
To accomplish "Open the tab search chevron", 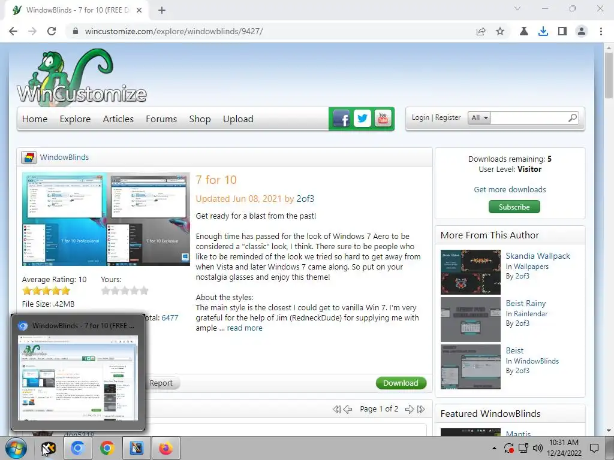I will [x=517, y=8].
